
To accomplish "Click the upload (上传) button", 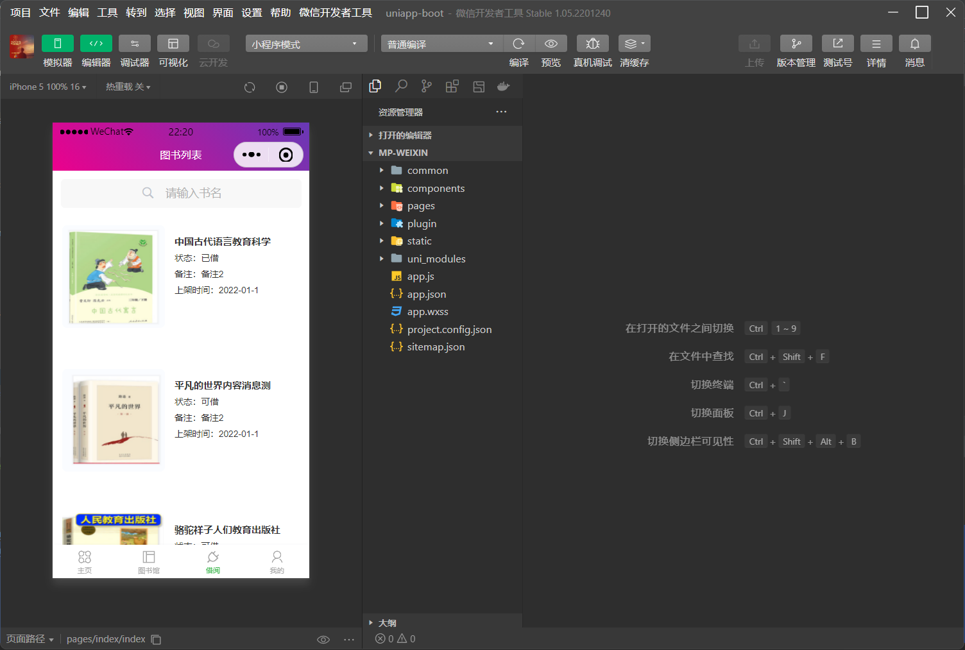I will (755, 43).
